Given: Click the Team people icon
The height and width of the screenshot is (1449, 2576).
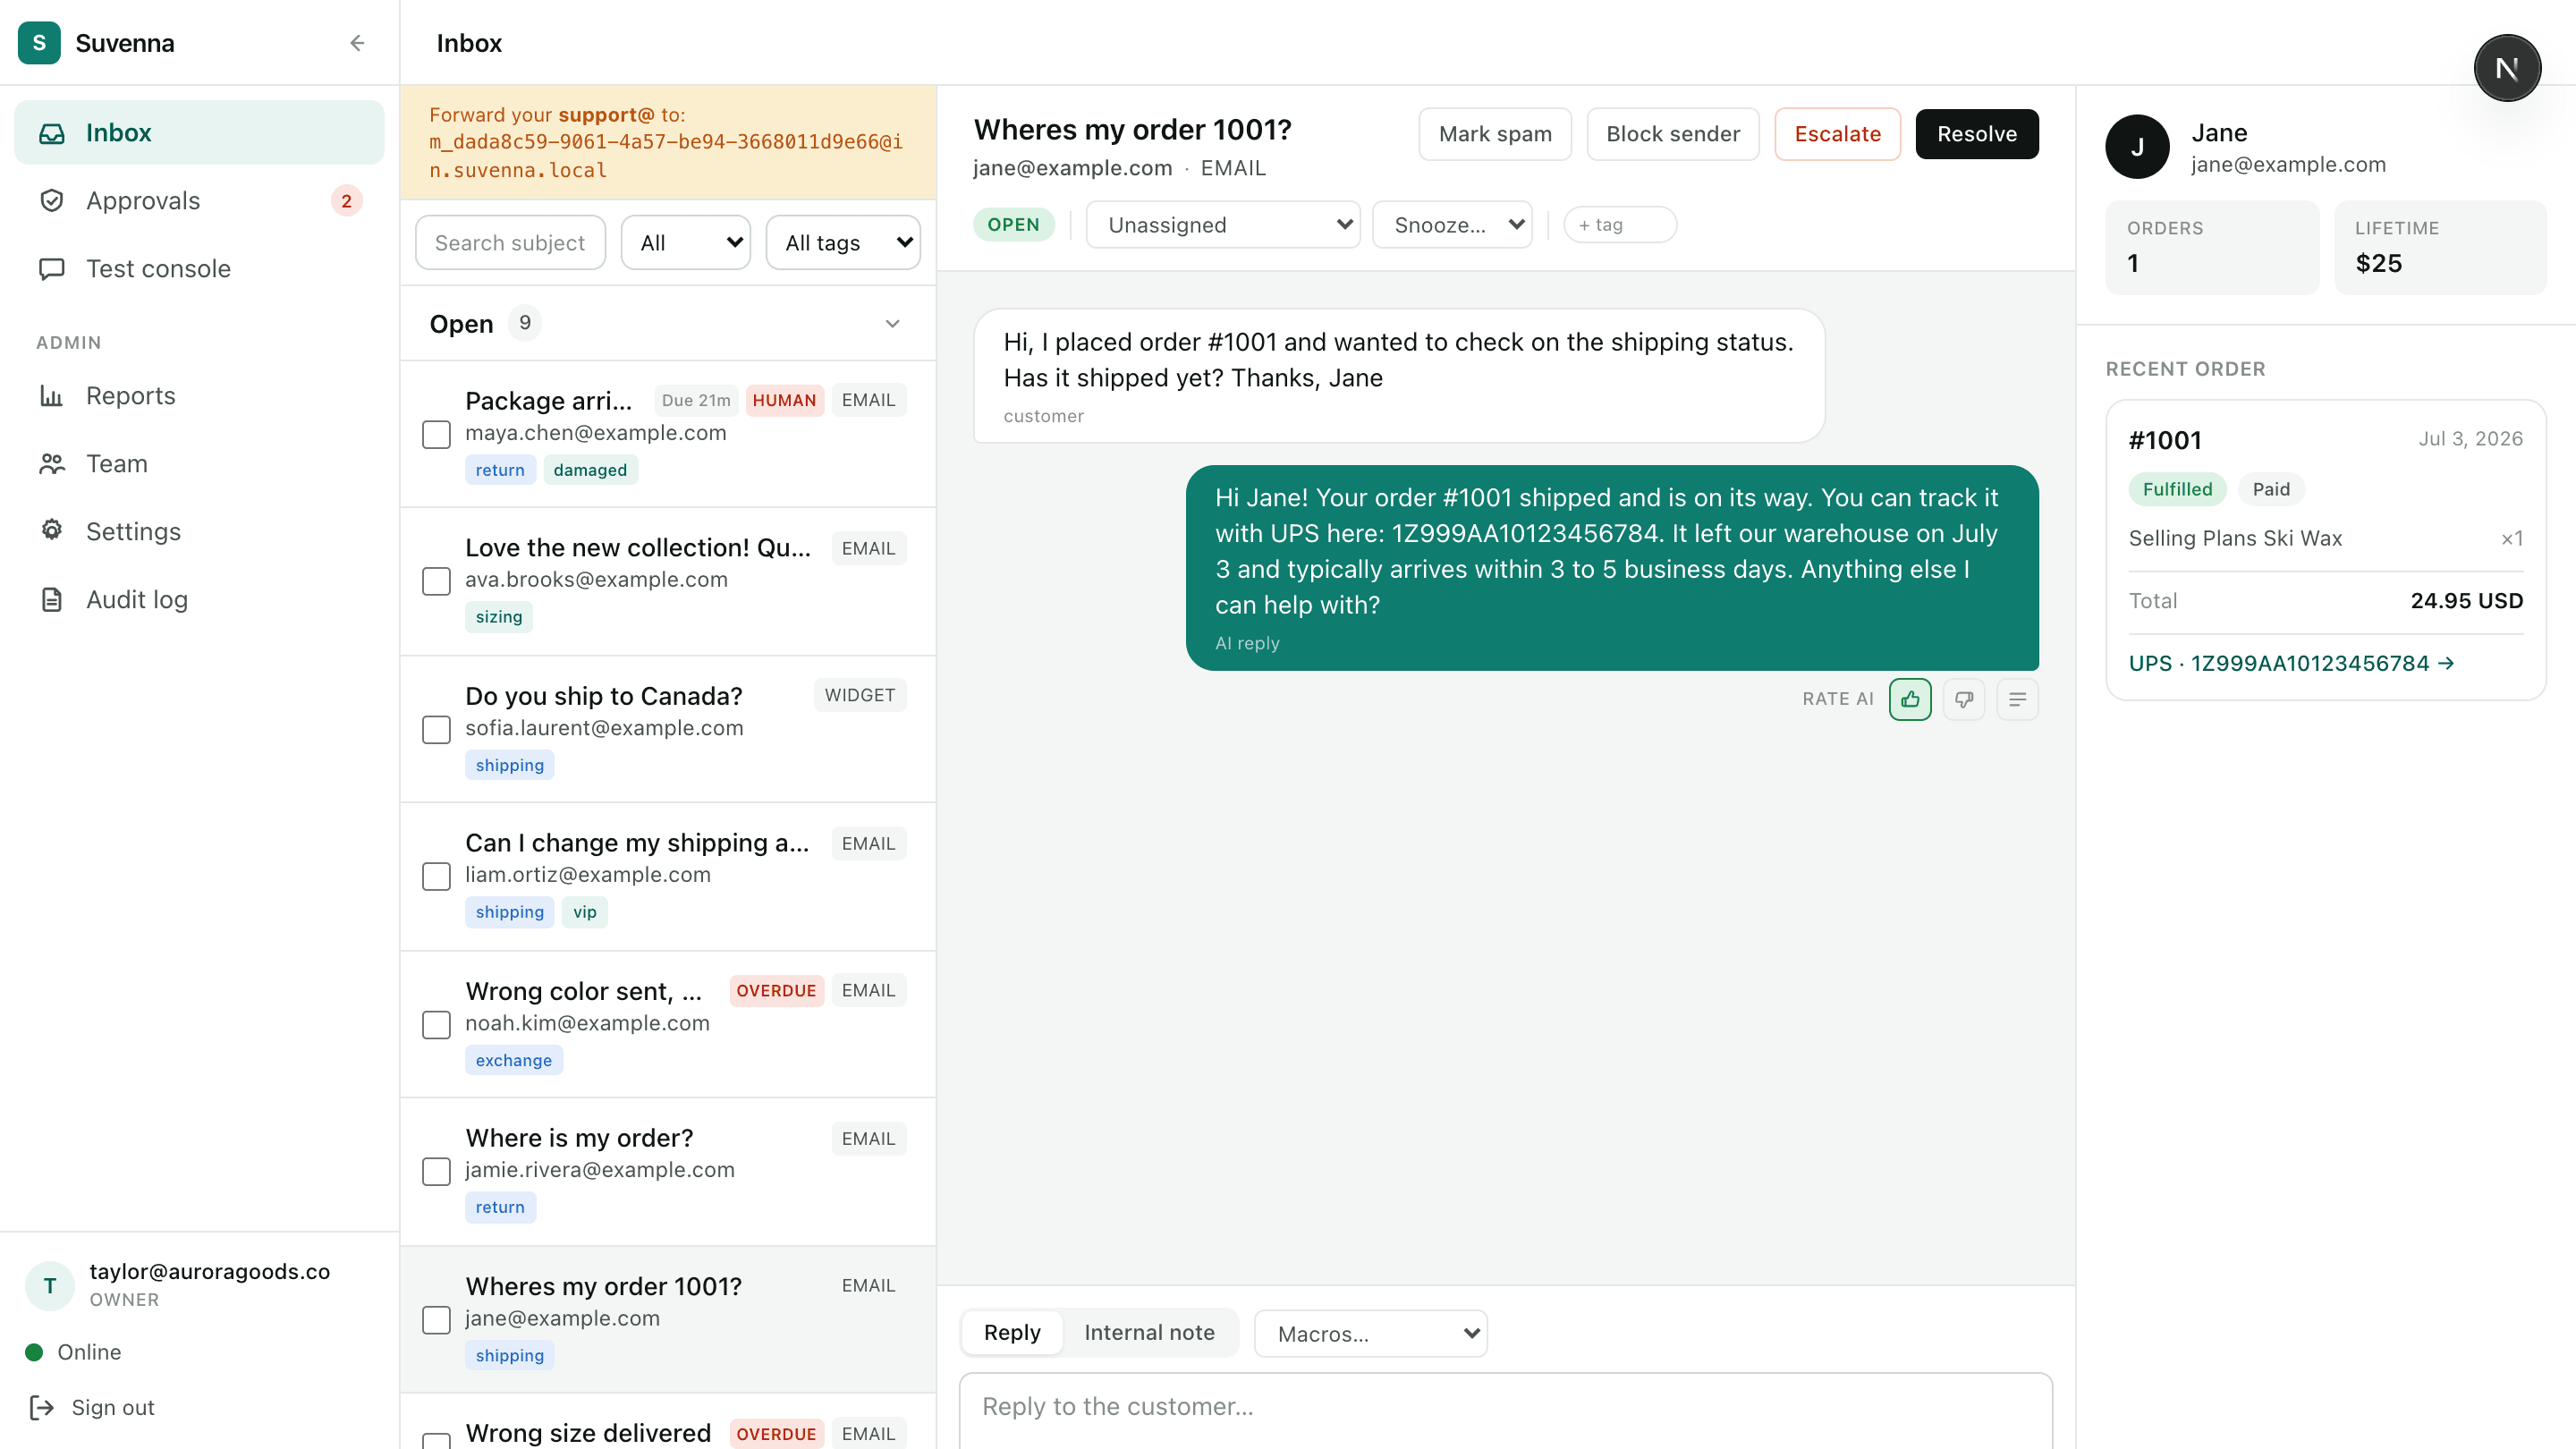Looking at the screenshot, I should [52, 464].
